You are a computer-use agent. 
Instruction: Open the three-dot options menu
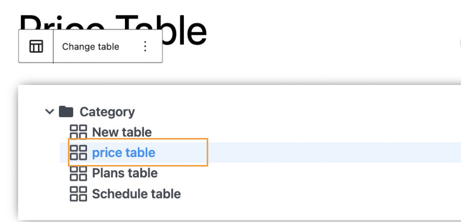[145, 47]
